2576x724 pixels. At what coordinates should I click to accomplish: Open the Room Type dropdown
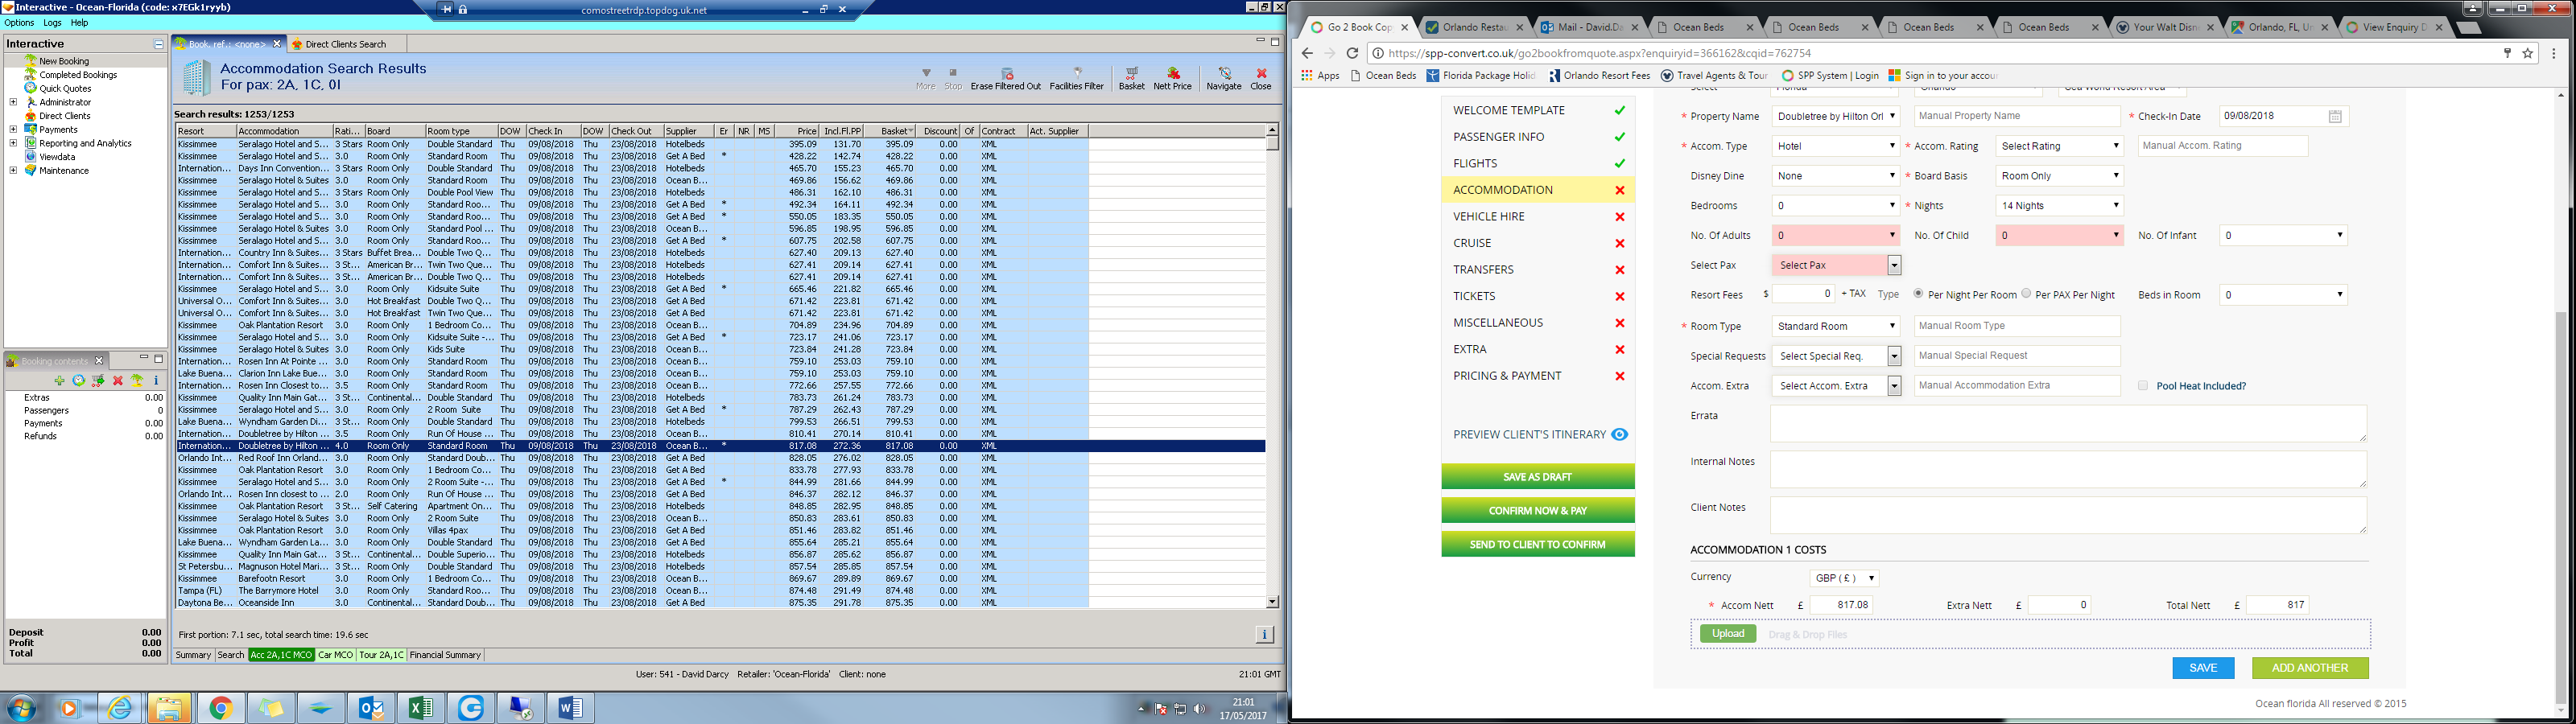pyautogui.click(x=1835, y=326)
